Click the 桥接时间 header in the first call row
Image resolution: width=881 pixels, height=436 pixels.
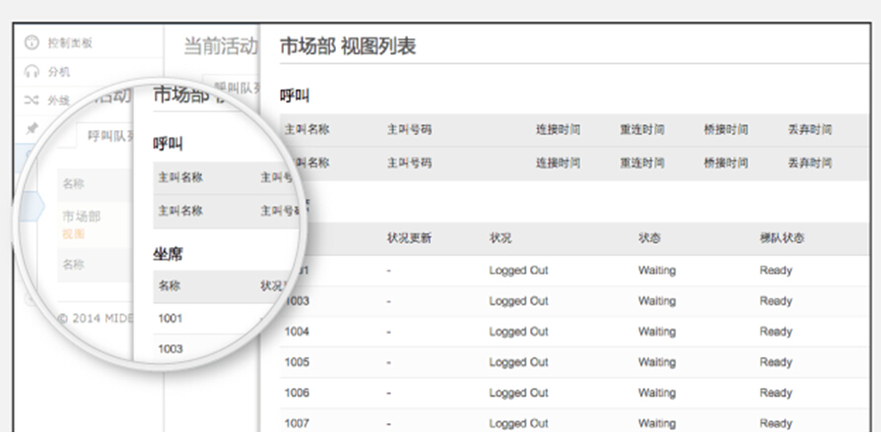coord(725,130)
